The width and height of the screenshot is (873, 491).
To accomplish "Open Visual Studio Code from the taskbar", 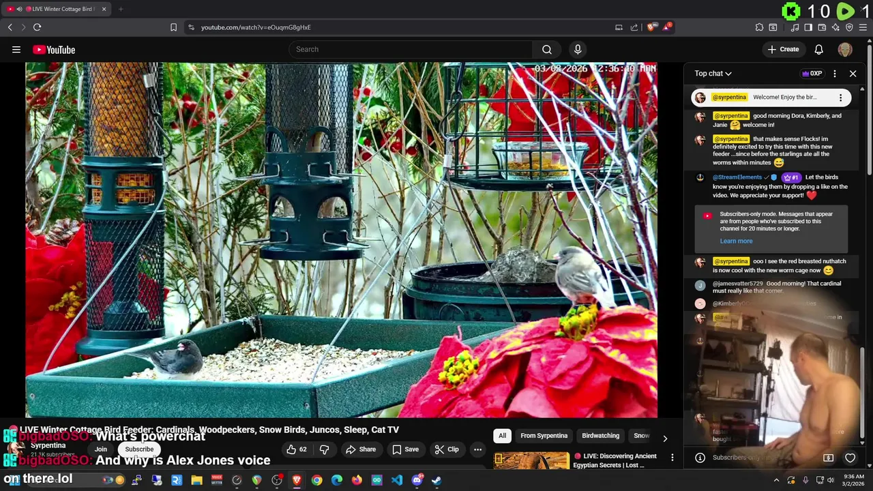I will (396, 480).
